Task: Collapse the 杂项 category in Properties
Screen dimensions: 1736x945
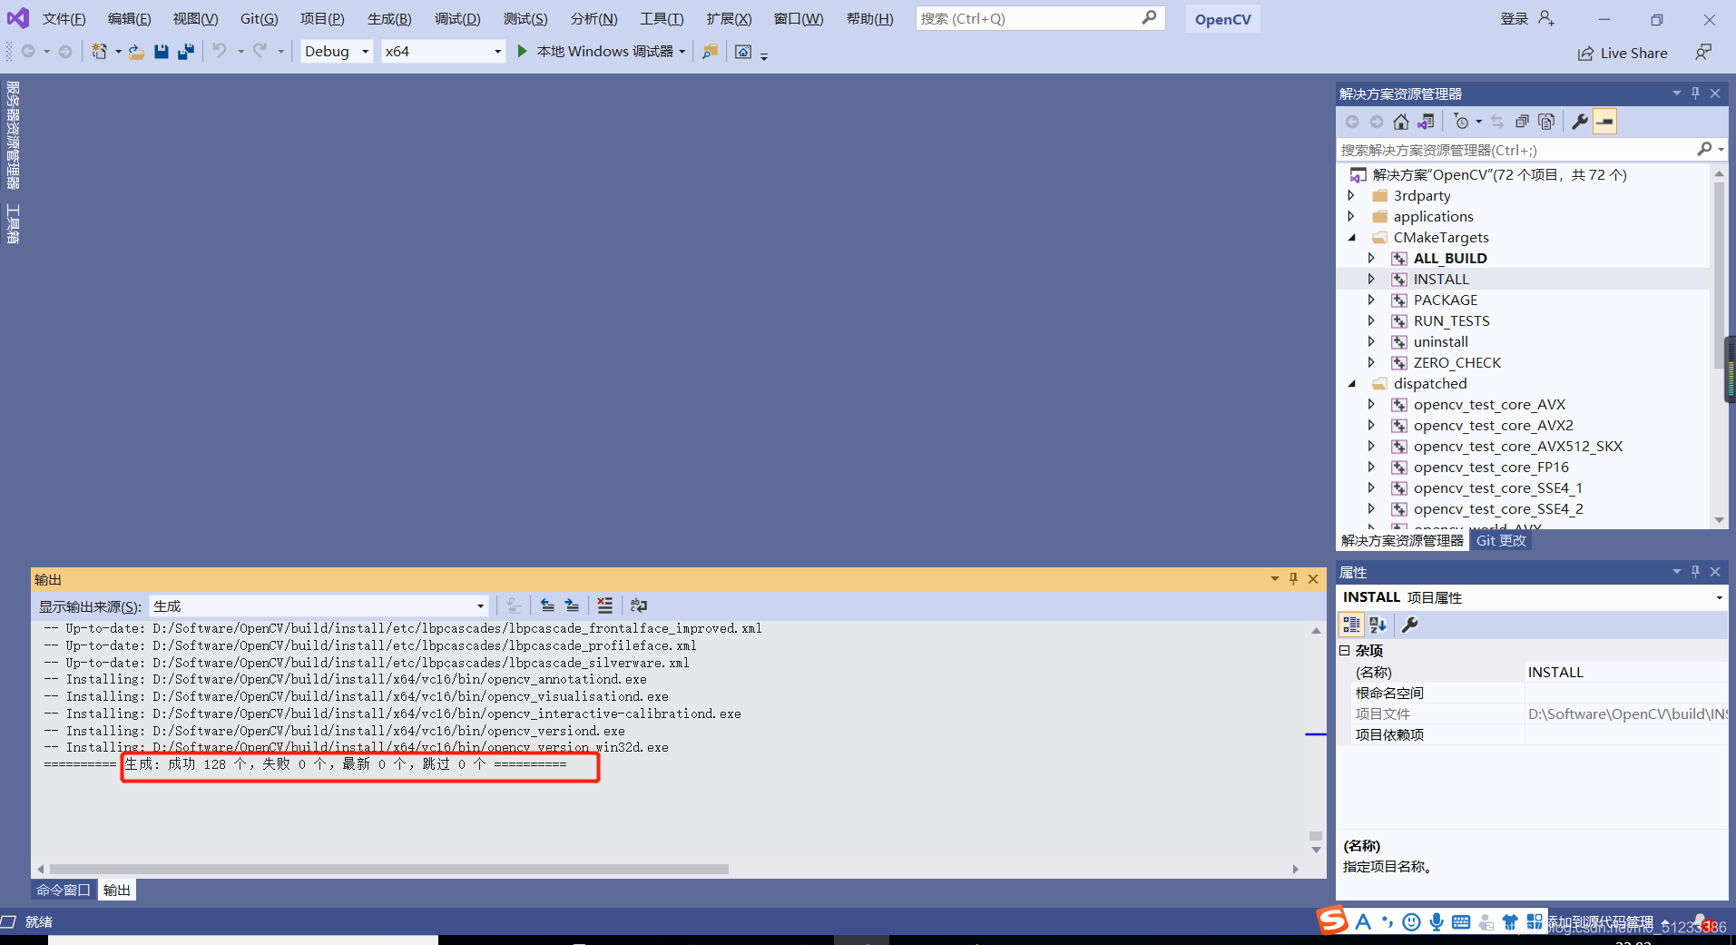Action: (x=1345, y=650)
